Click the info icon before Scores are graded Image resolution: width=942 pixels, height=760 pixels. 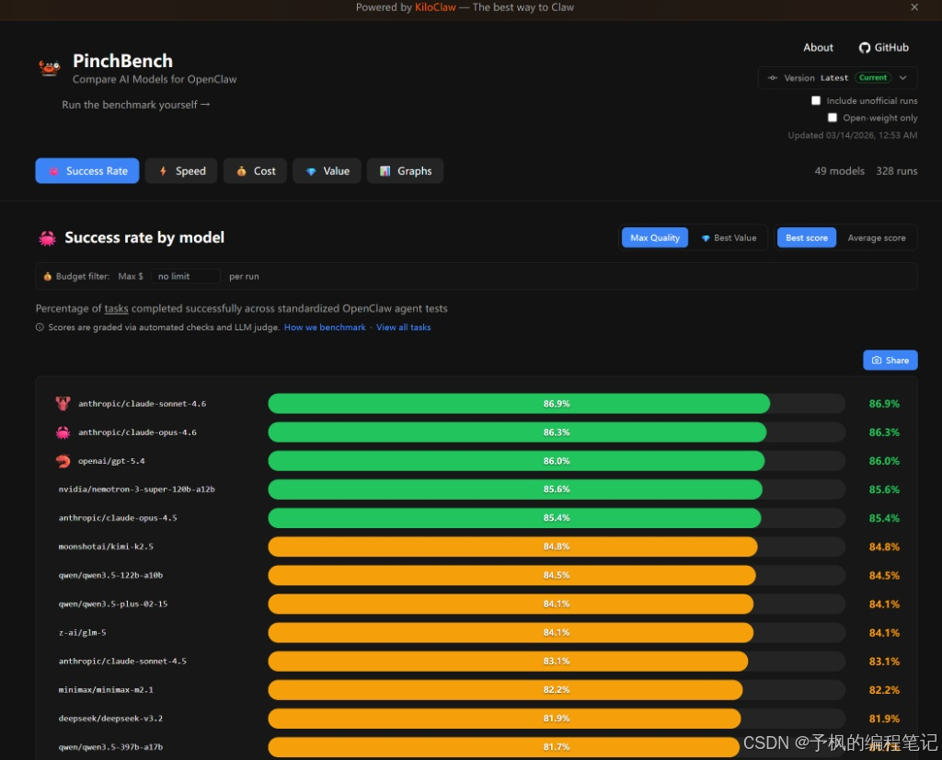[x=40, y=328]
